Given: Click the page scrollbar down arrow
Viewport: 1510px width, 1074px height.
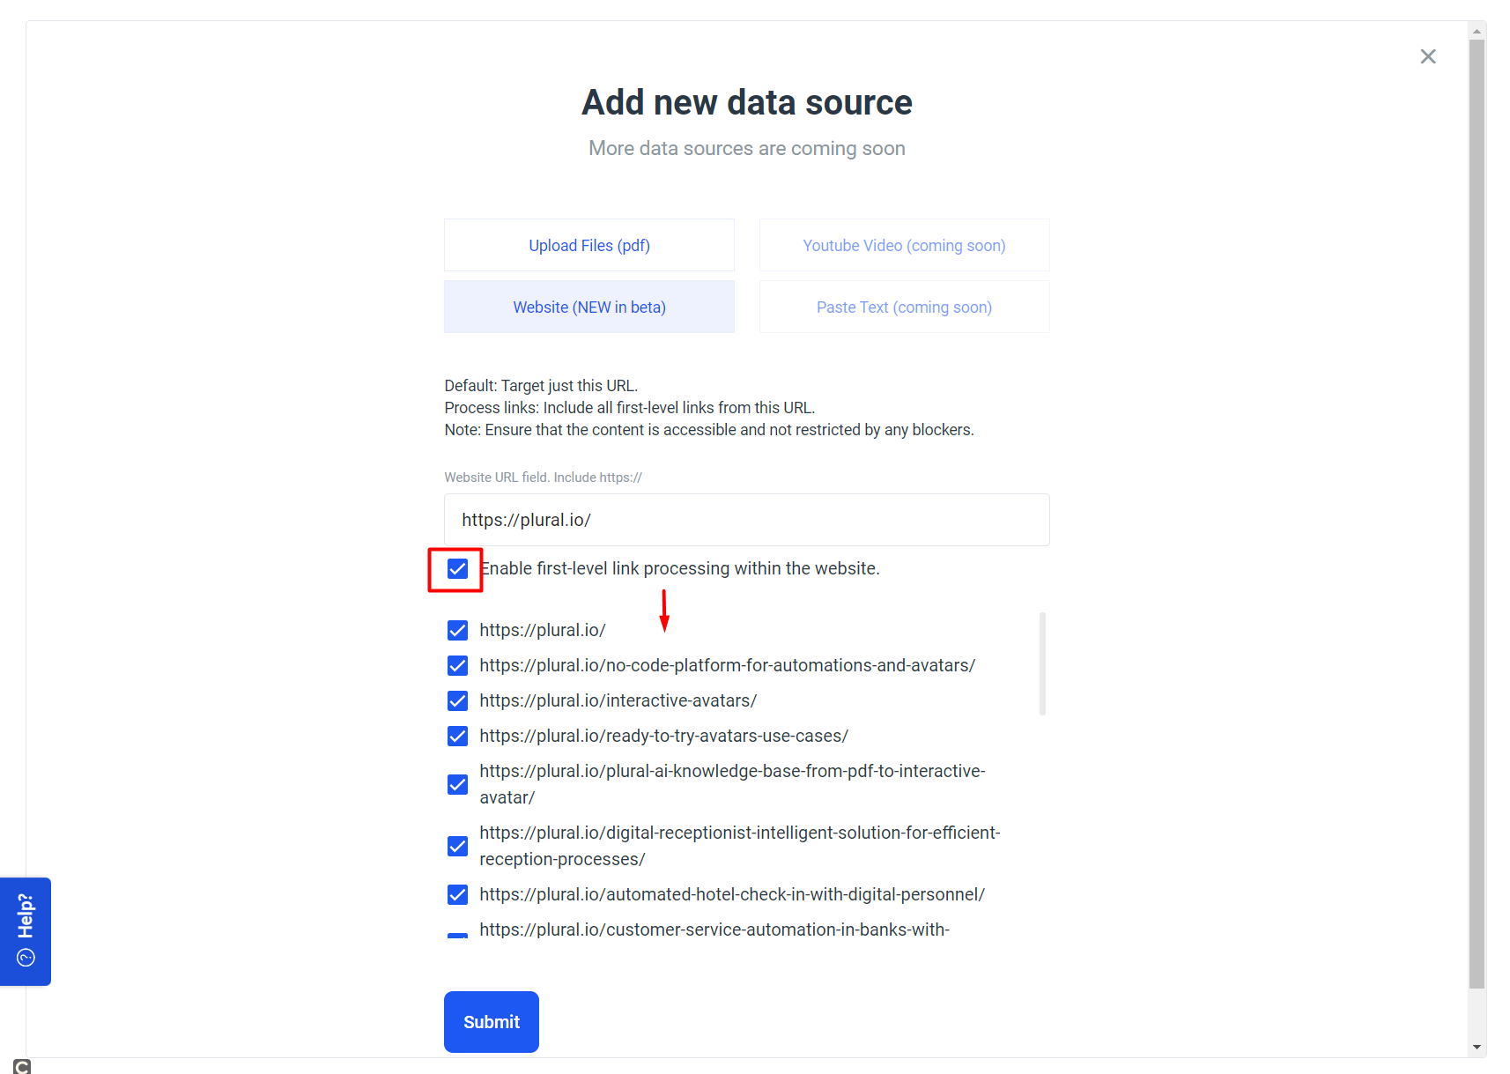Looking at the screenshot, I should point(1477,1048).
